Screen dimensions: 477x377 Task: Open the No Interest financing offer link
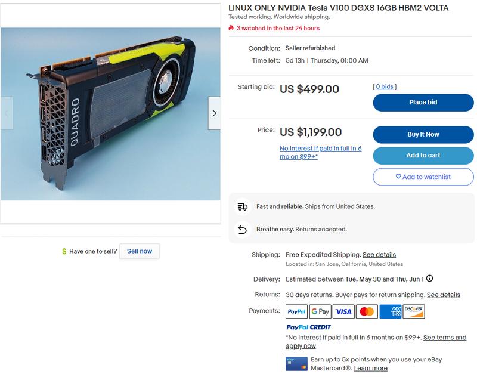(320, 153)
